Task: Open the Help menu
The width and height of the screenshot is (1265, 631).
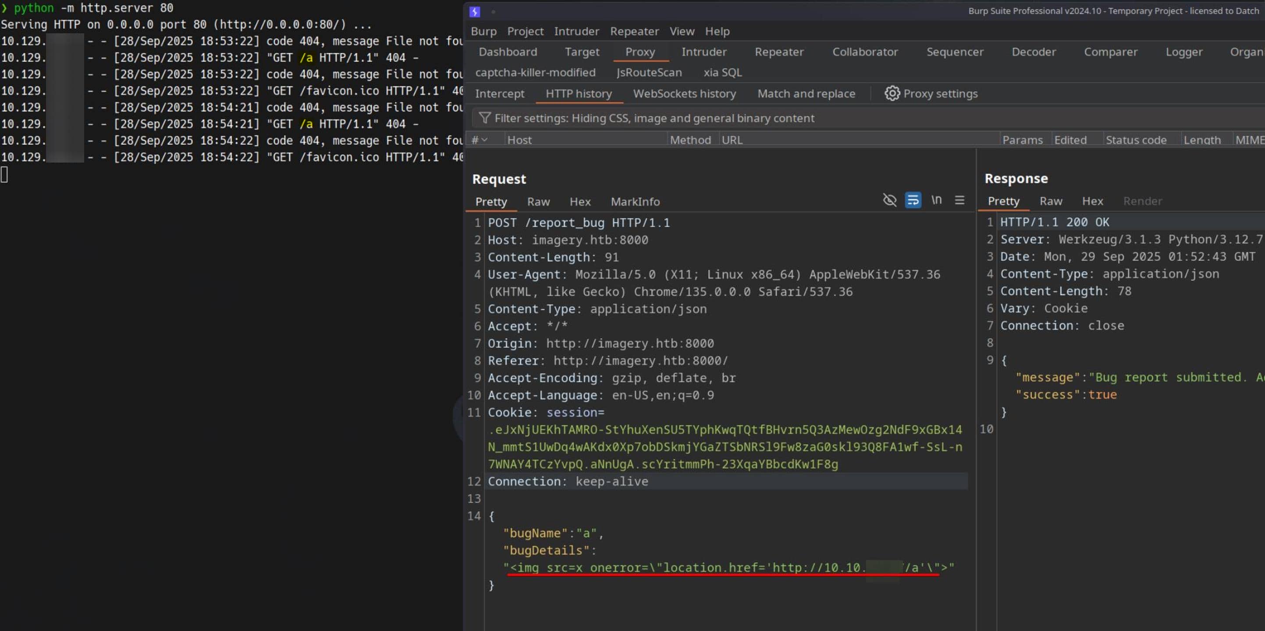Action: coord(718,32)
